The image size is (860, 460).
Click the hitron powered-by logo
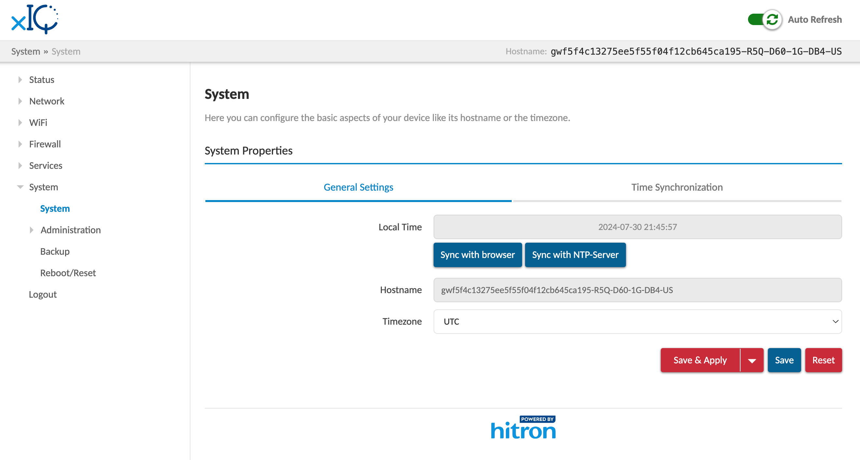[523, 427]
